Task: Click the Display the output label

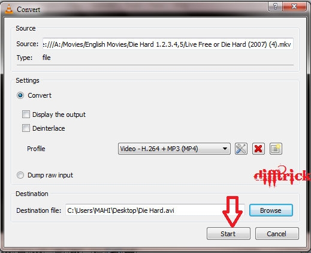Action: point(59,115)
